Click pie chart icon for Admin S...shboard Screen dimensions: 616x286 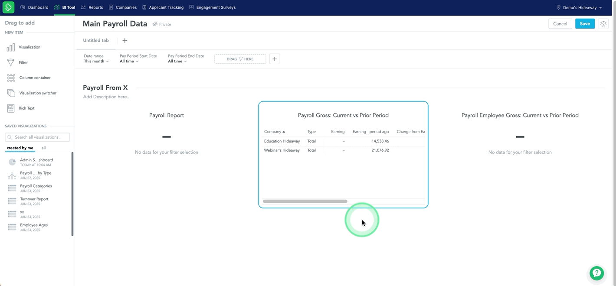coord(12,162)
